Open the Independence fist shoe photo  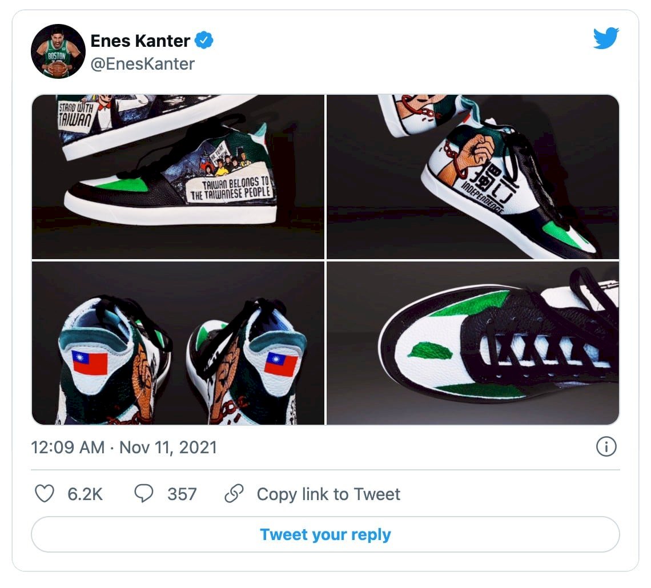click(x=473, y=177)
